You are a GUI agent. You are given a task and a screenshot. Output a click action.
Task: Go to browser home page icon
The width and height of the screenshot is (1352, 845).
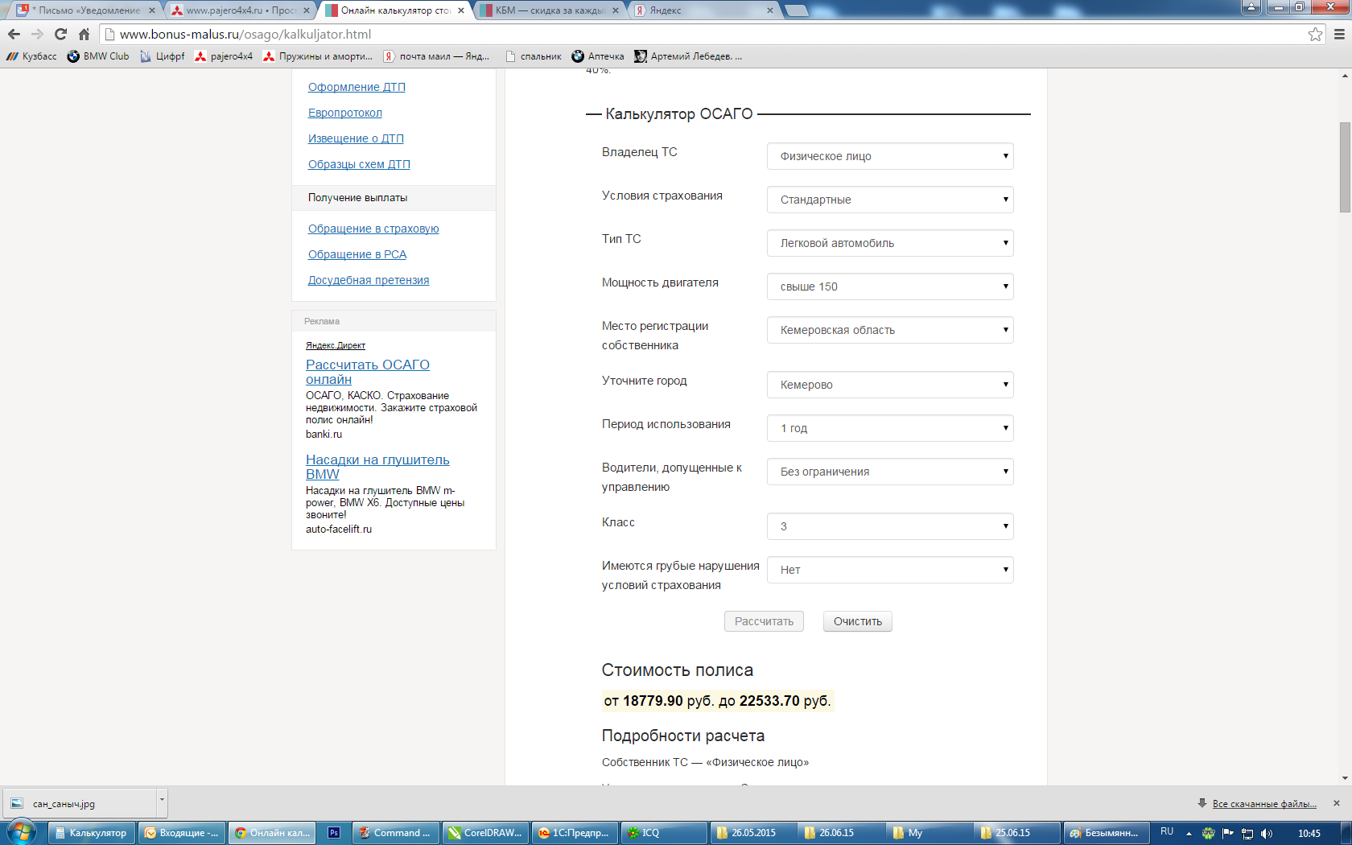click(84, 34)
